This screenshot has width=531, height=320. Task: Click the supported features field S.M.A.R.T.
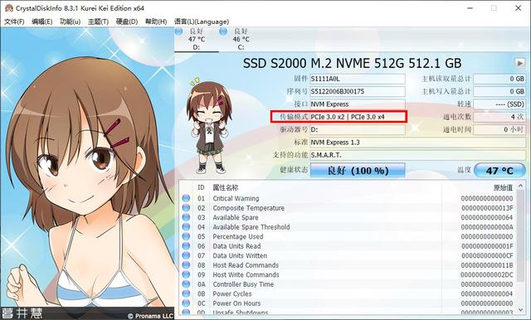pos(418,155)
